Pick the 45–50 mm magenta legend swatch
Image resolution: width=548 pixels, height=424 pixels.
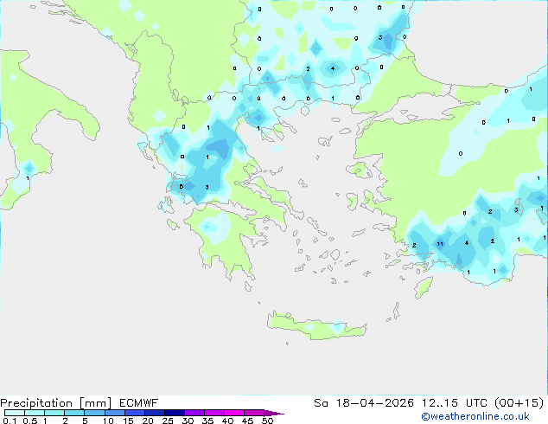click(254, 413)
